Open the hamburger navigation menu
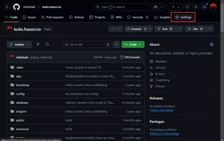 7,7
